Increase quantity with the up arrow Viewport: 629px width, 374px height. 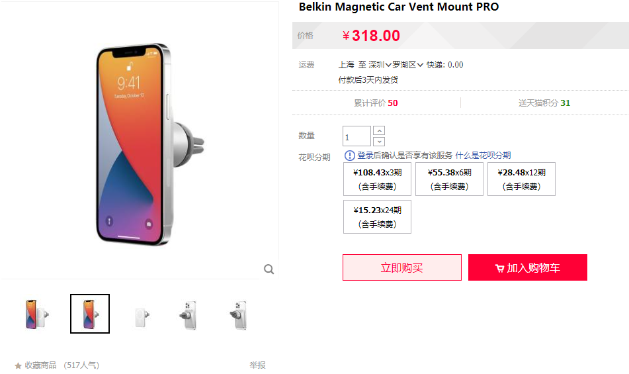pyautogui.click(x=379, y=130)
